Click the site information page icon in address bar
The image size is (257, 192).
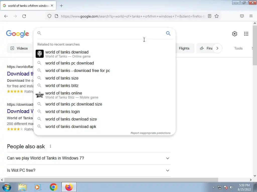56,16
